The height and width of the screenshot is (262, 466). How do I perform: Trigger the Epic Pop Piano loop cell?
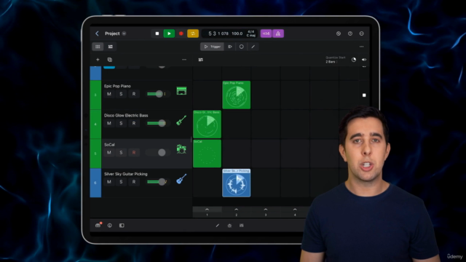click(x=236, y=95)
